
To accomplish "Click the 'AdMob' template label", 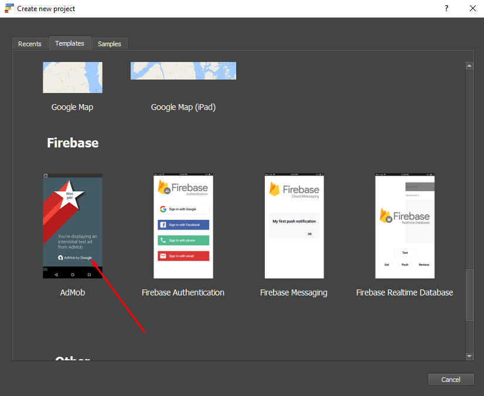I will [x=73, y=292].
